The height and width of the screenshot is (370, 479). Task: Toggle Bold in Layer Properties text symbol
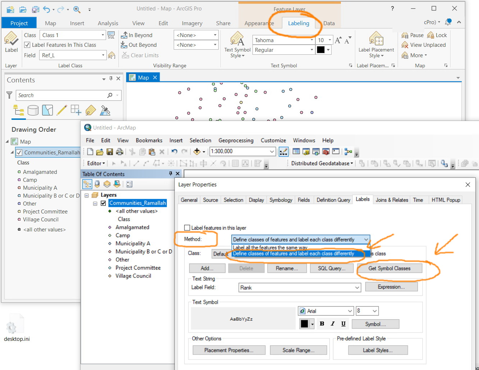pyautogui.click(x=322, y=324)
